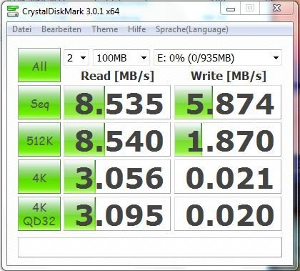Open the Sprache(Language) menu
The width and height of the screenshot is (300, 271).
192,29
